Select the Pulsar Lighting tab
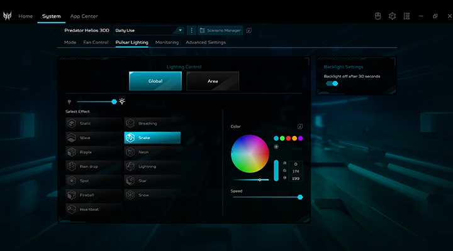453x251 pixels. [131, 43]
